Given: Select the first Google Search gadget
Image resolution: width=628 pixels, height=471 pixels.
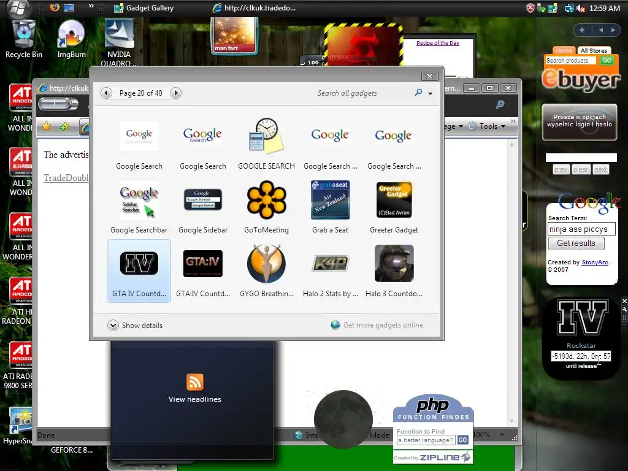Looking at the screenshot, I should coord(139,144).
